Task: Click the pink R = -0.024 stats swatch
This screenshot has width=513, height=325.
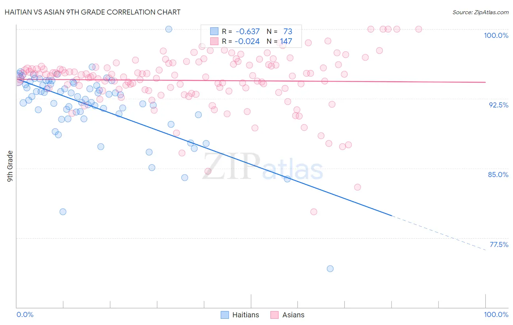Action: pos(214,41)
